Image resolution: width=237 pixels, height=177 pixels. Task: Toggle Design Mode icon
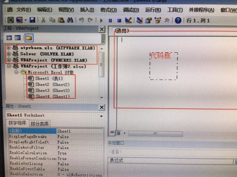click(x=128, y=20)
